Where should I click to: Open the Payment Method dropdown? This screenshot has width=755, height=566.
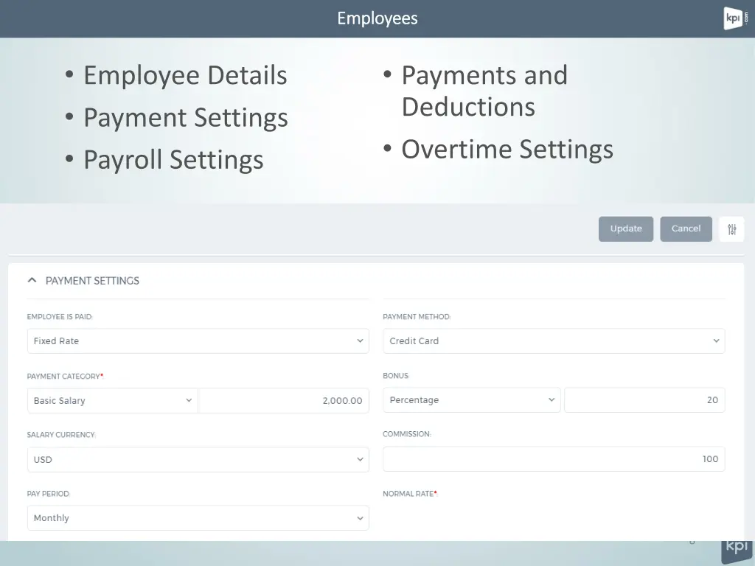[554, 340]
